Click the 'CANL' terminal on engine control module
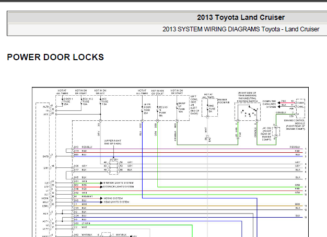Screen dimensions: 327x237 click(300, 107)
